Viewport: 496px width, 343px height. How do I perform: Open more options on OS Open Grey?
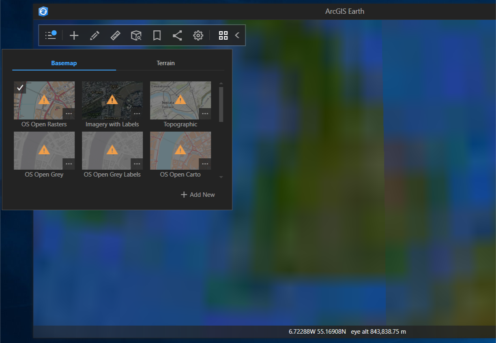[x=69, y=164]
